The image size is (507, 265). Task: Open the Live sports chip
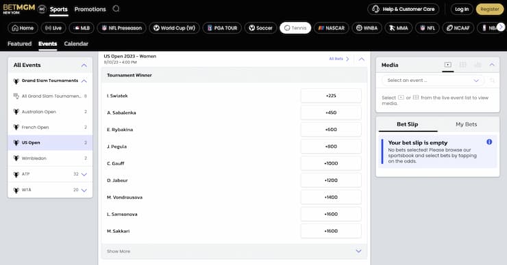pyautogui.click(x=53, y=28)
